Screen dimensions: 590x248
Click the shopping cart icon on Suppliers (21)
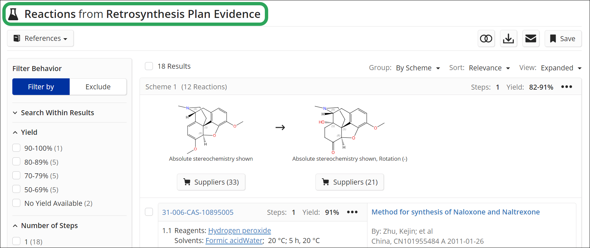click(x=325, y=182)
